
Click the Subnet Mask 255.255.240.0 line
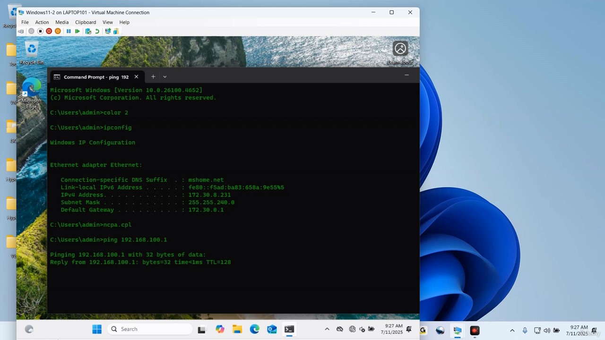pos(147,203)
